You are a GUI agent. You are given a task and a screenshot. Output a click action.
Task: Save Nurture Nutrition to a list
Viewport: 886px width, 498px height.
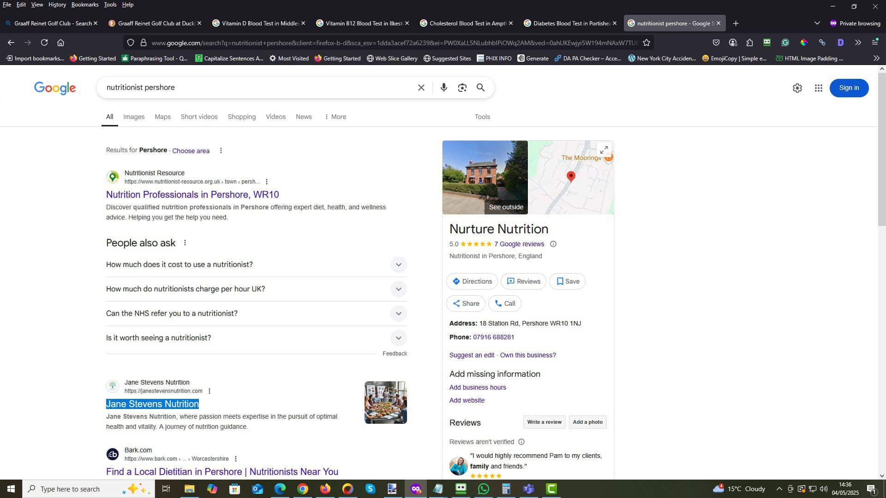click(567, 281)
